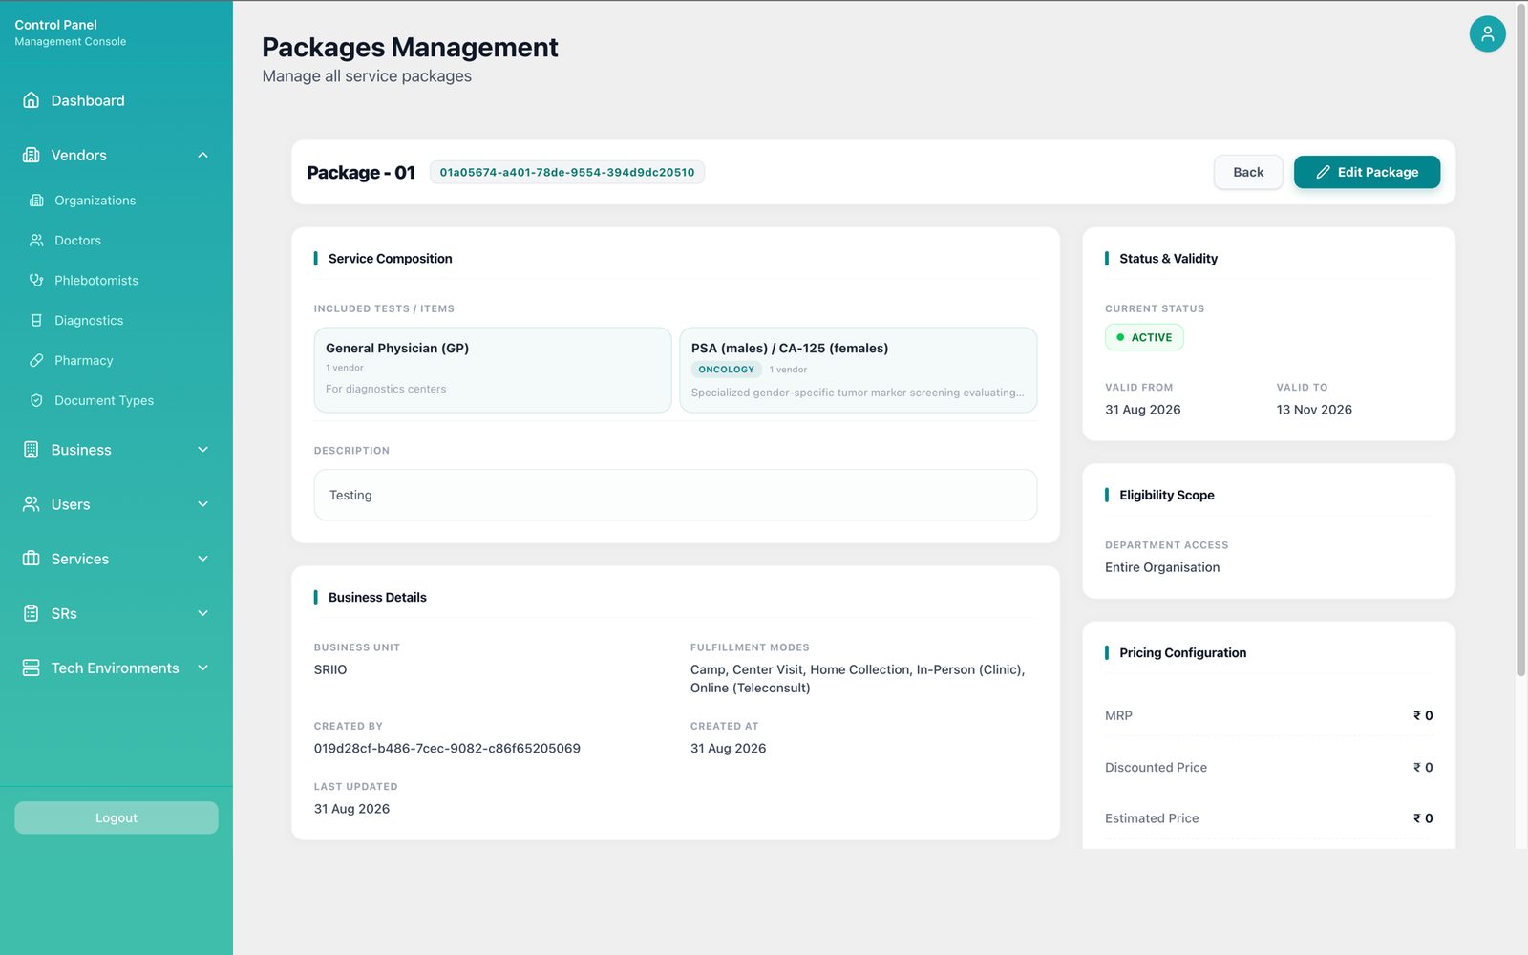Click the Organizations icon in sidebar
Screen dimensions: 1528x955
(36, 201)
